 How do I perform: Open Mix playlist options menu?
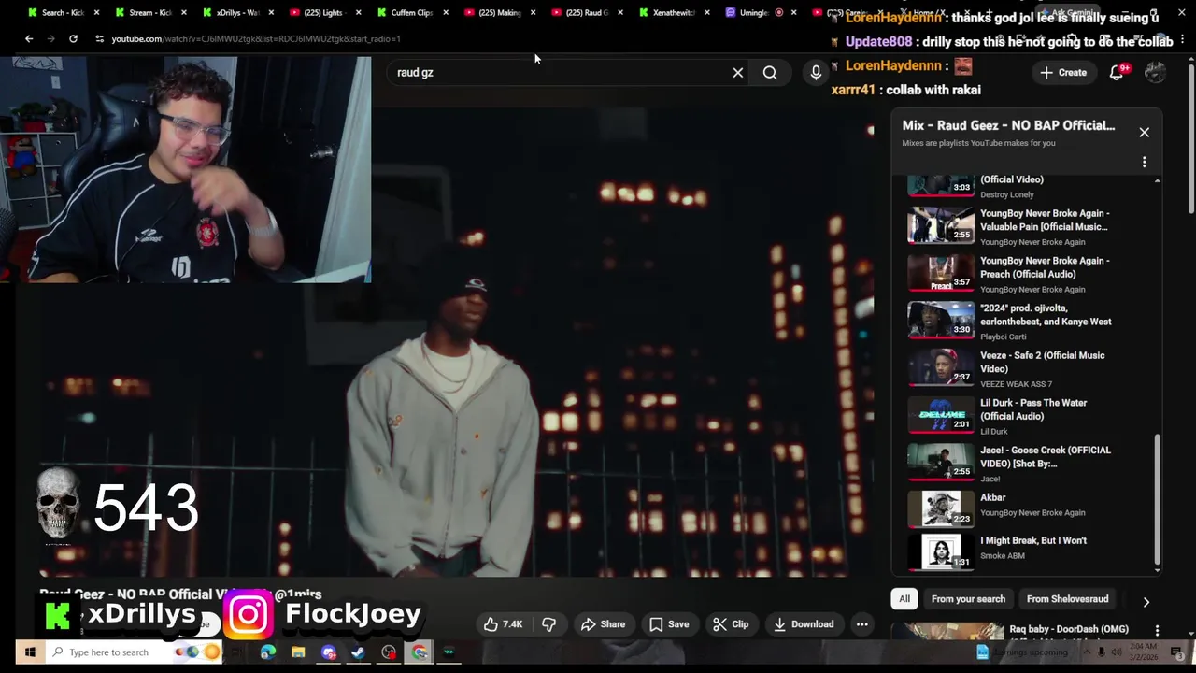[x=1144, y=162]
